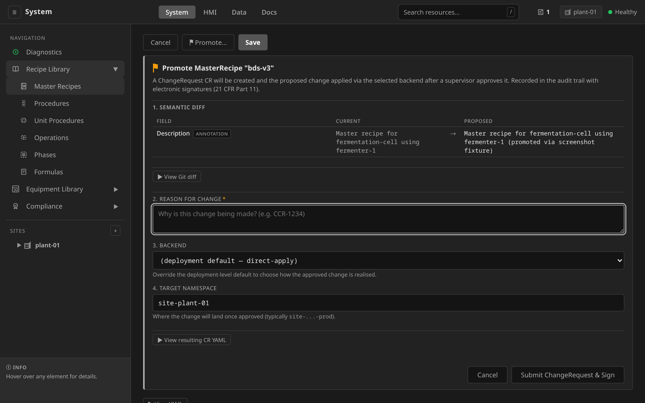
Task: Open Master Recipes in the navigation
Action: click(65, 86)
